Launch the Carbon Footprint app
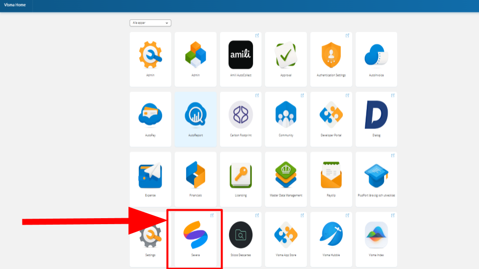The width and height of the screenshot is (479, 269). 240,119
